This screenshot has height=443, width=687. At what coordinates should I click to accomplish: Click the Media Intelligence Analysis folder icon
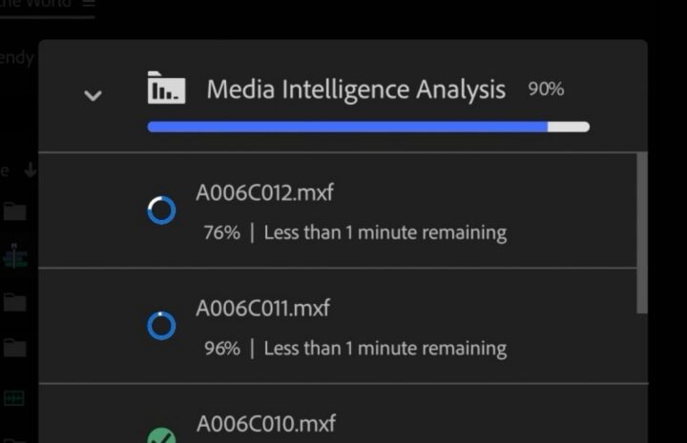point(166,88)
